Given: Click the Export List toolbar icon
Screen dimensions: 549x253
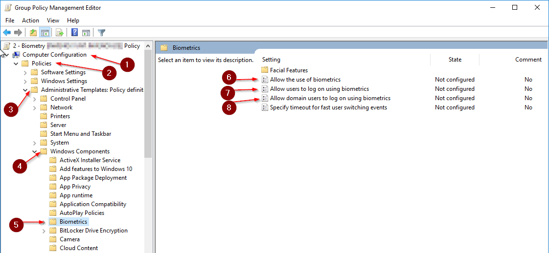Looking at the screenshot, I should [60, 33].
